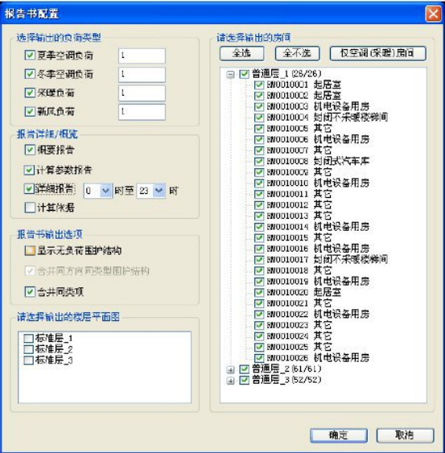Click the 夏季空调负荷 value field
Viewport: 445px width, 453px height.
pyautogui.click(x=142, y=56)
